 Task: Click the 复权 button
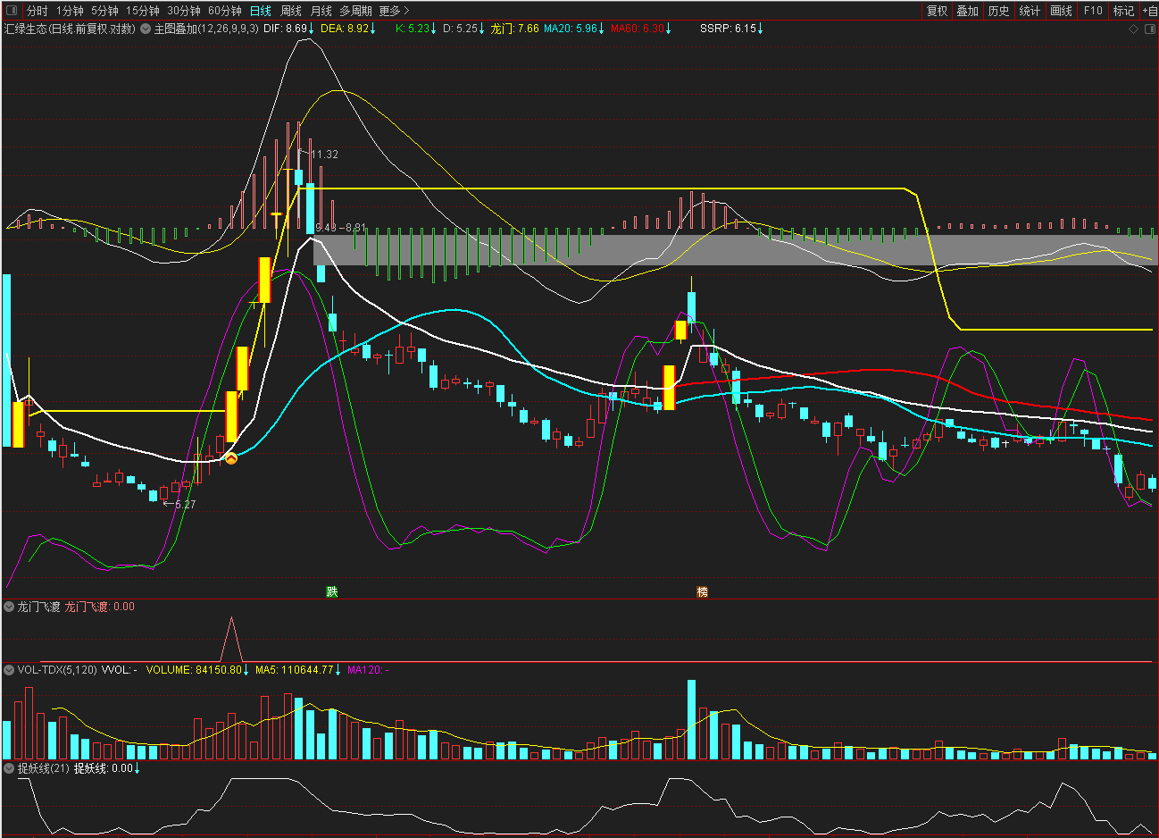937,11
